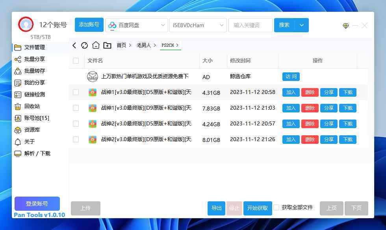Go to home folder icon
This screenshot has width=386, height=230.
96,45
